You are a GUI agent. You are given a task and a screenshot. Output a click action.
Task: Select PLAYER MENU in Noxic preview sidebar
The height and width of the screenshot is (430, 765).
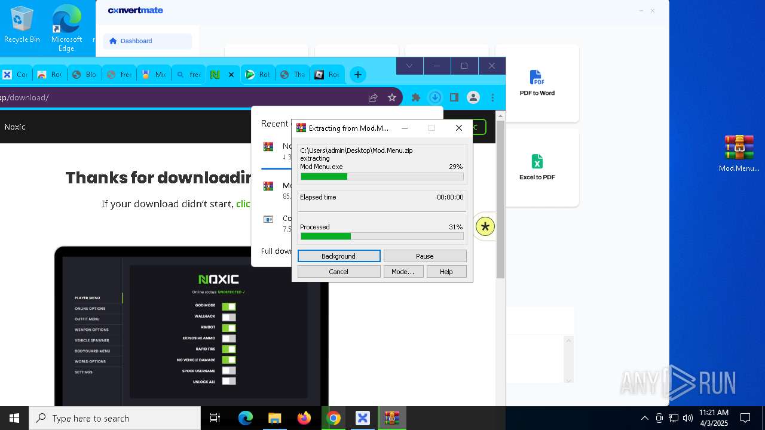click(x=87, y=298)
